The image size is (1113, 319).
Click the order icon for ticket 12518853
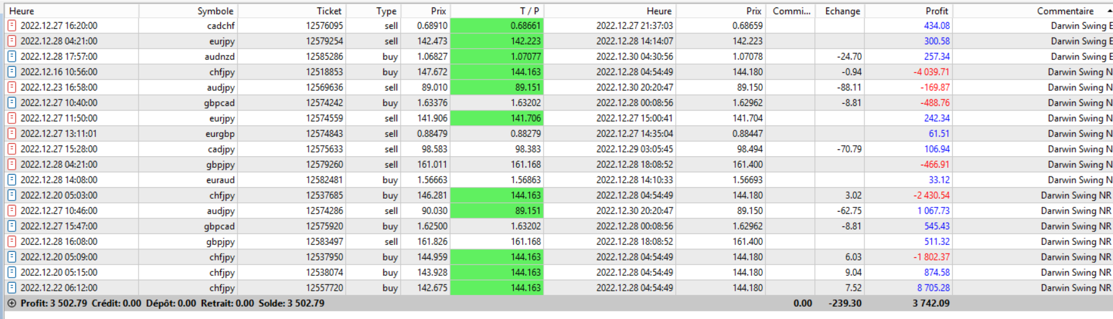pyautogui.click(x=12, y=72)
